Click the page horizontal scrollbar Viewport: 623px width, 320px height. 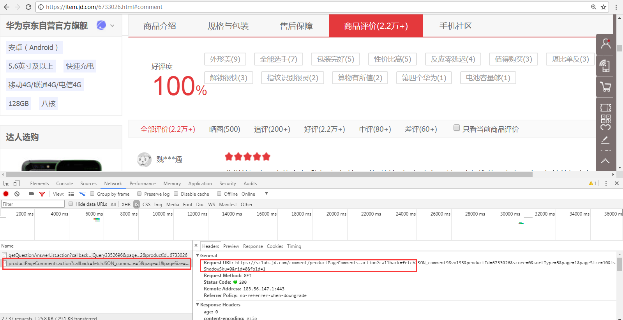269,174
